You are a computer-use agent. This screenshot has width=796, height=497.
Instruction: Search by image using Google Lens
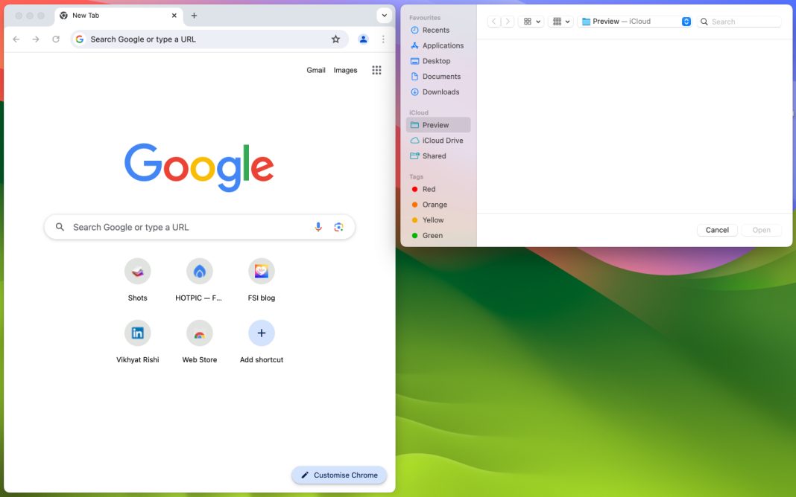pos(339,226)
